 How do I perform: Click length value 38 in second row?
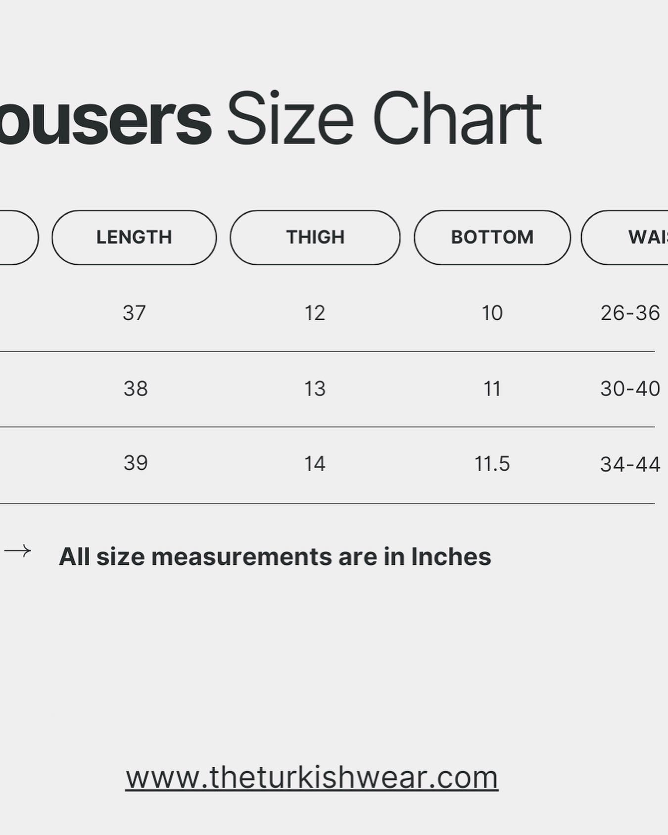(136, 389)
